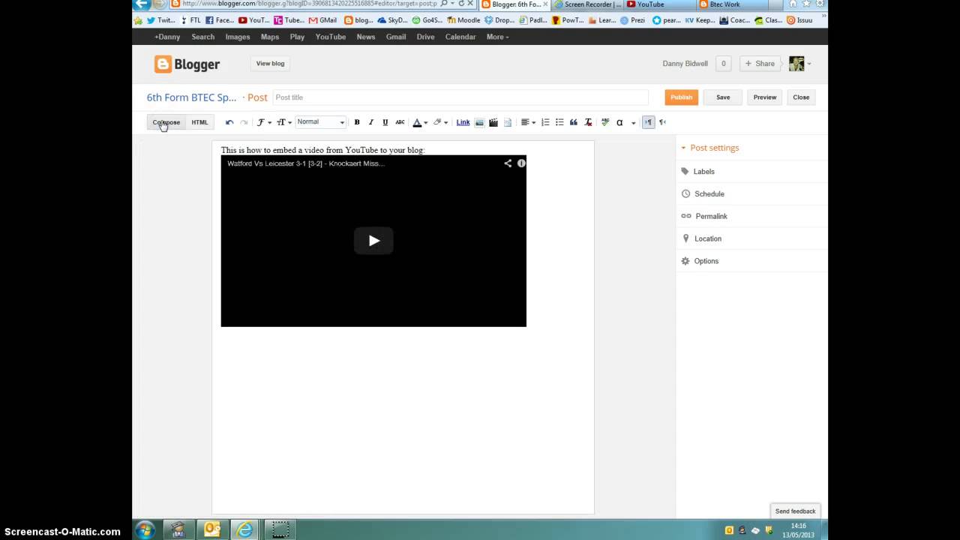Open the font family dropdown
Image resolution: width=960 pixels, height=540 pixels.
(x=263, y=122)
